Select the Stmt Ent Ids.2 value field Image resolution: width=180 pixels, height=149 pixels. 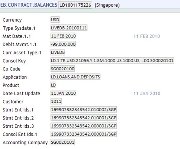(x=84, y=118)
